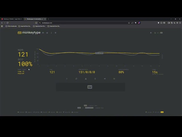Image resolution: width=182 pixels, height=137 pixels.
Task: Click the Ad banner placeholder
Action: point(90,87)
